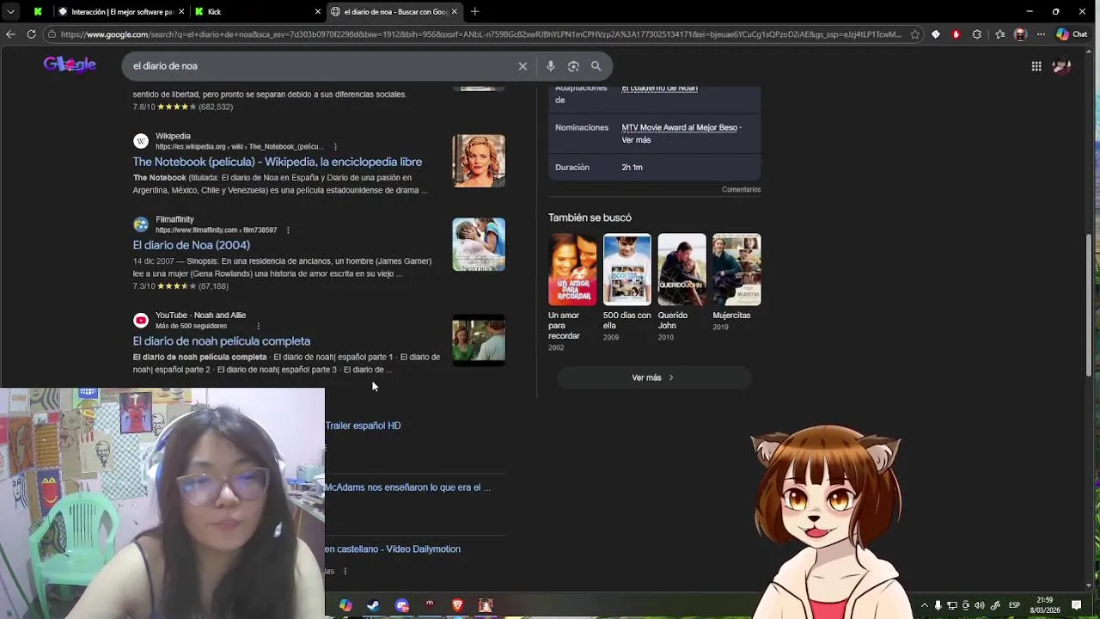This screenshot has height=619, width=1100.
Task: Go to Google home via logo
Action: coord(70,65)
